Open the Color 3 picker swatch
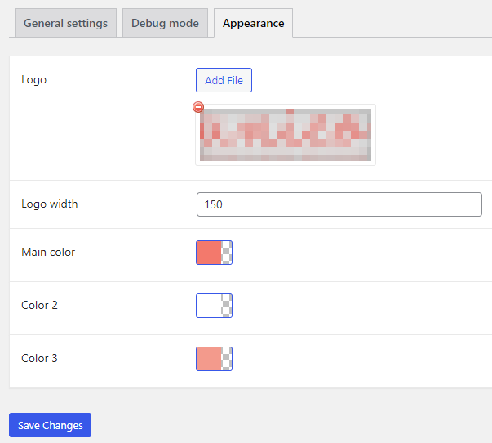 [x=209, y=359]
